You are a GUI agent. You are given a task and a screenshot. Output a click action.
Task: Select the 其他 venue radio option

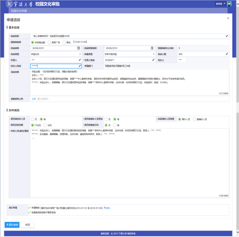click(64, 42)
